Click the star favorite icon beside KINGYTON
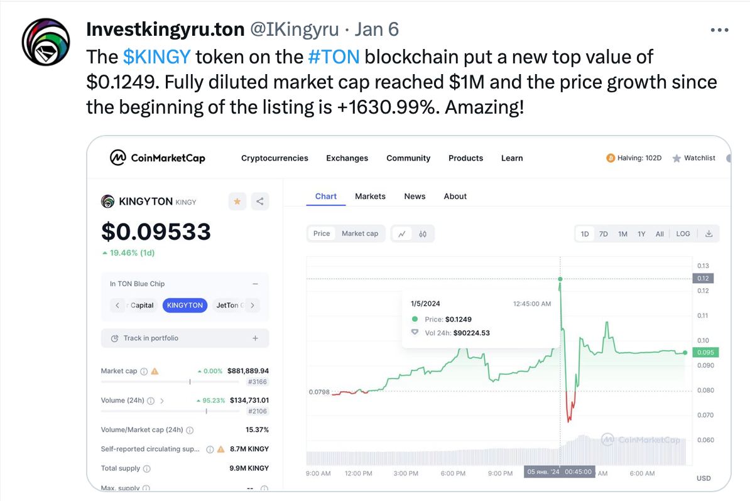Viewport: 750px width, 501px height. (x=237, y=202)
